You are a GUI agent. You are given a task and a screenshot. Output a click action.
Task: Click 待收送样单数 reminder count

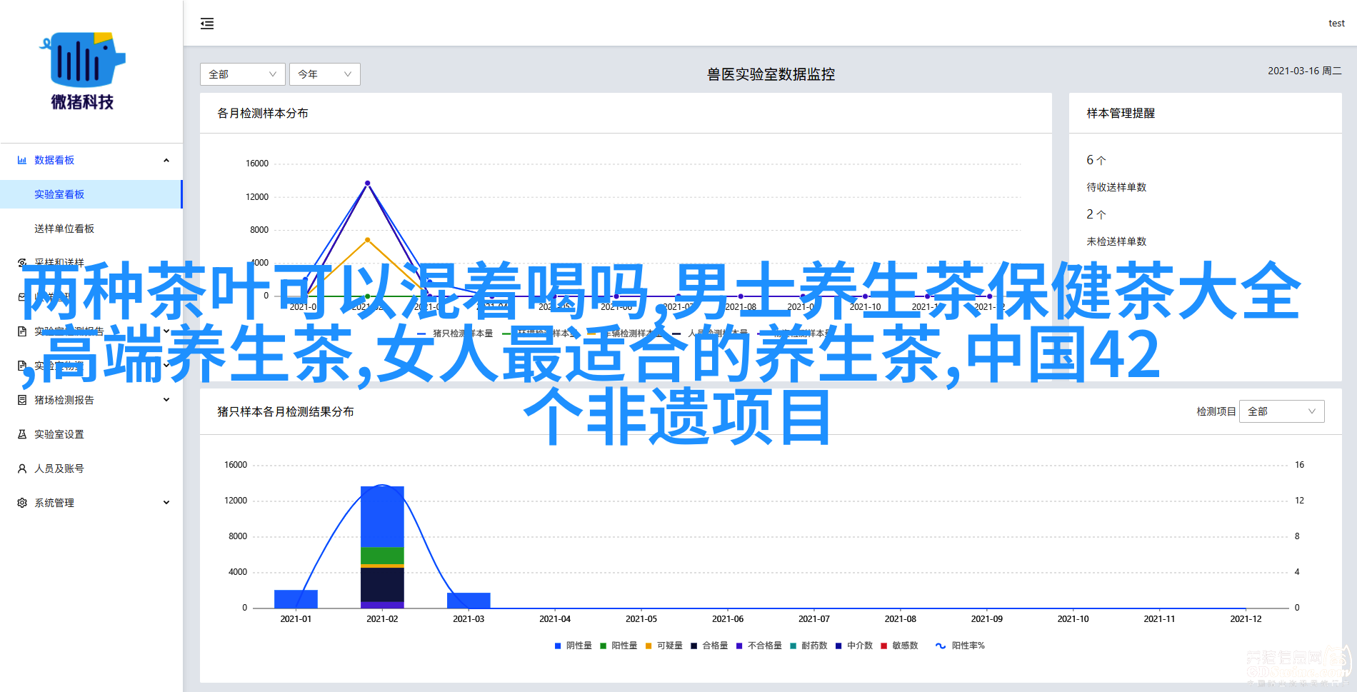tap(1096, 160)
